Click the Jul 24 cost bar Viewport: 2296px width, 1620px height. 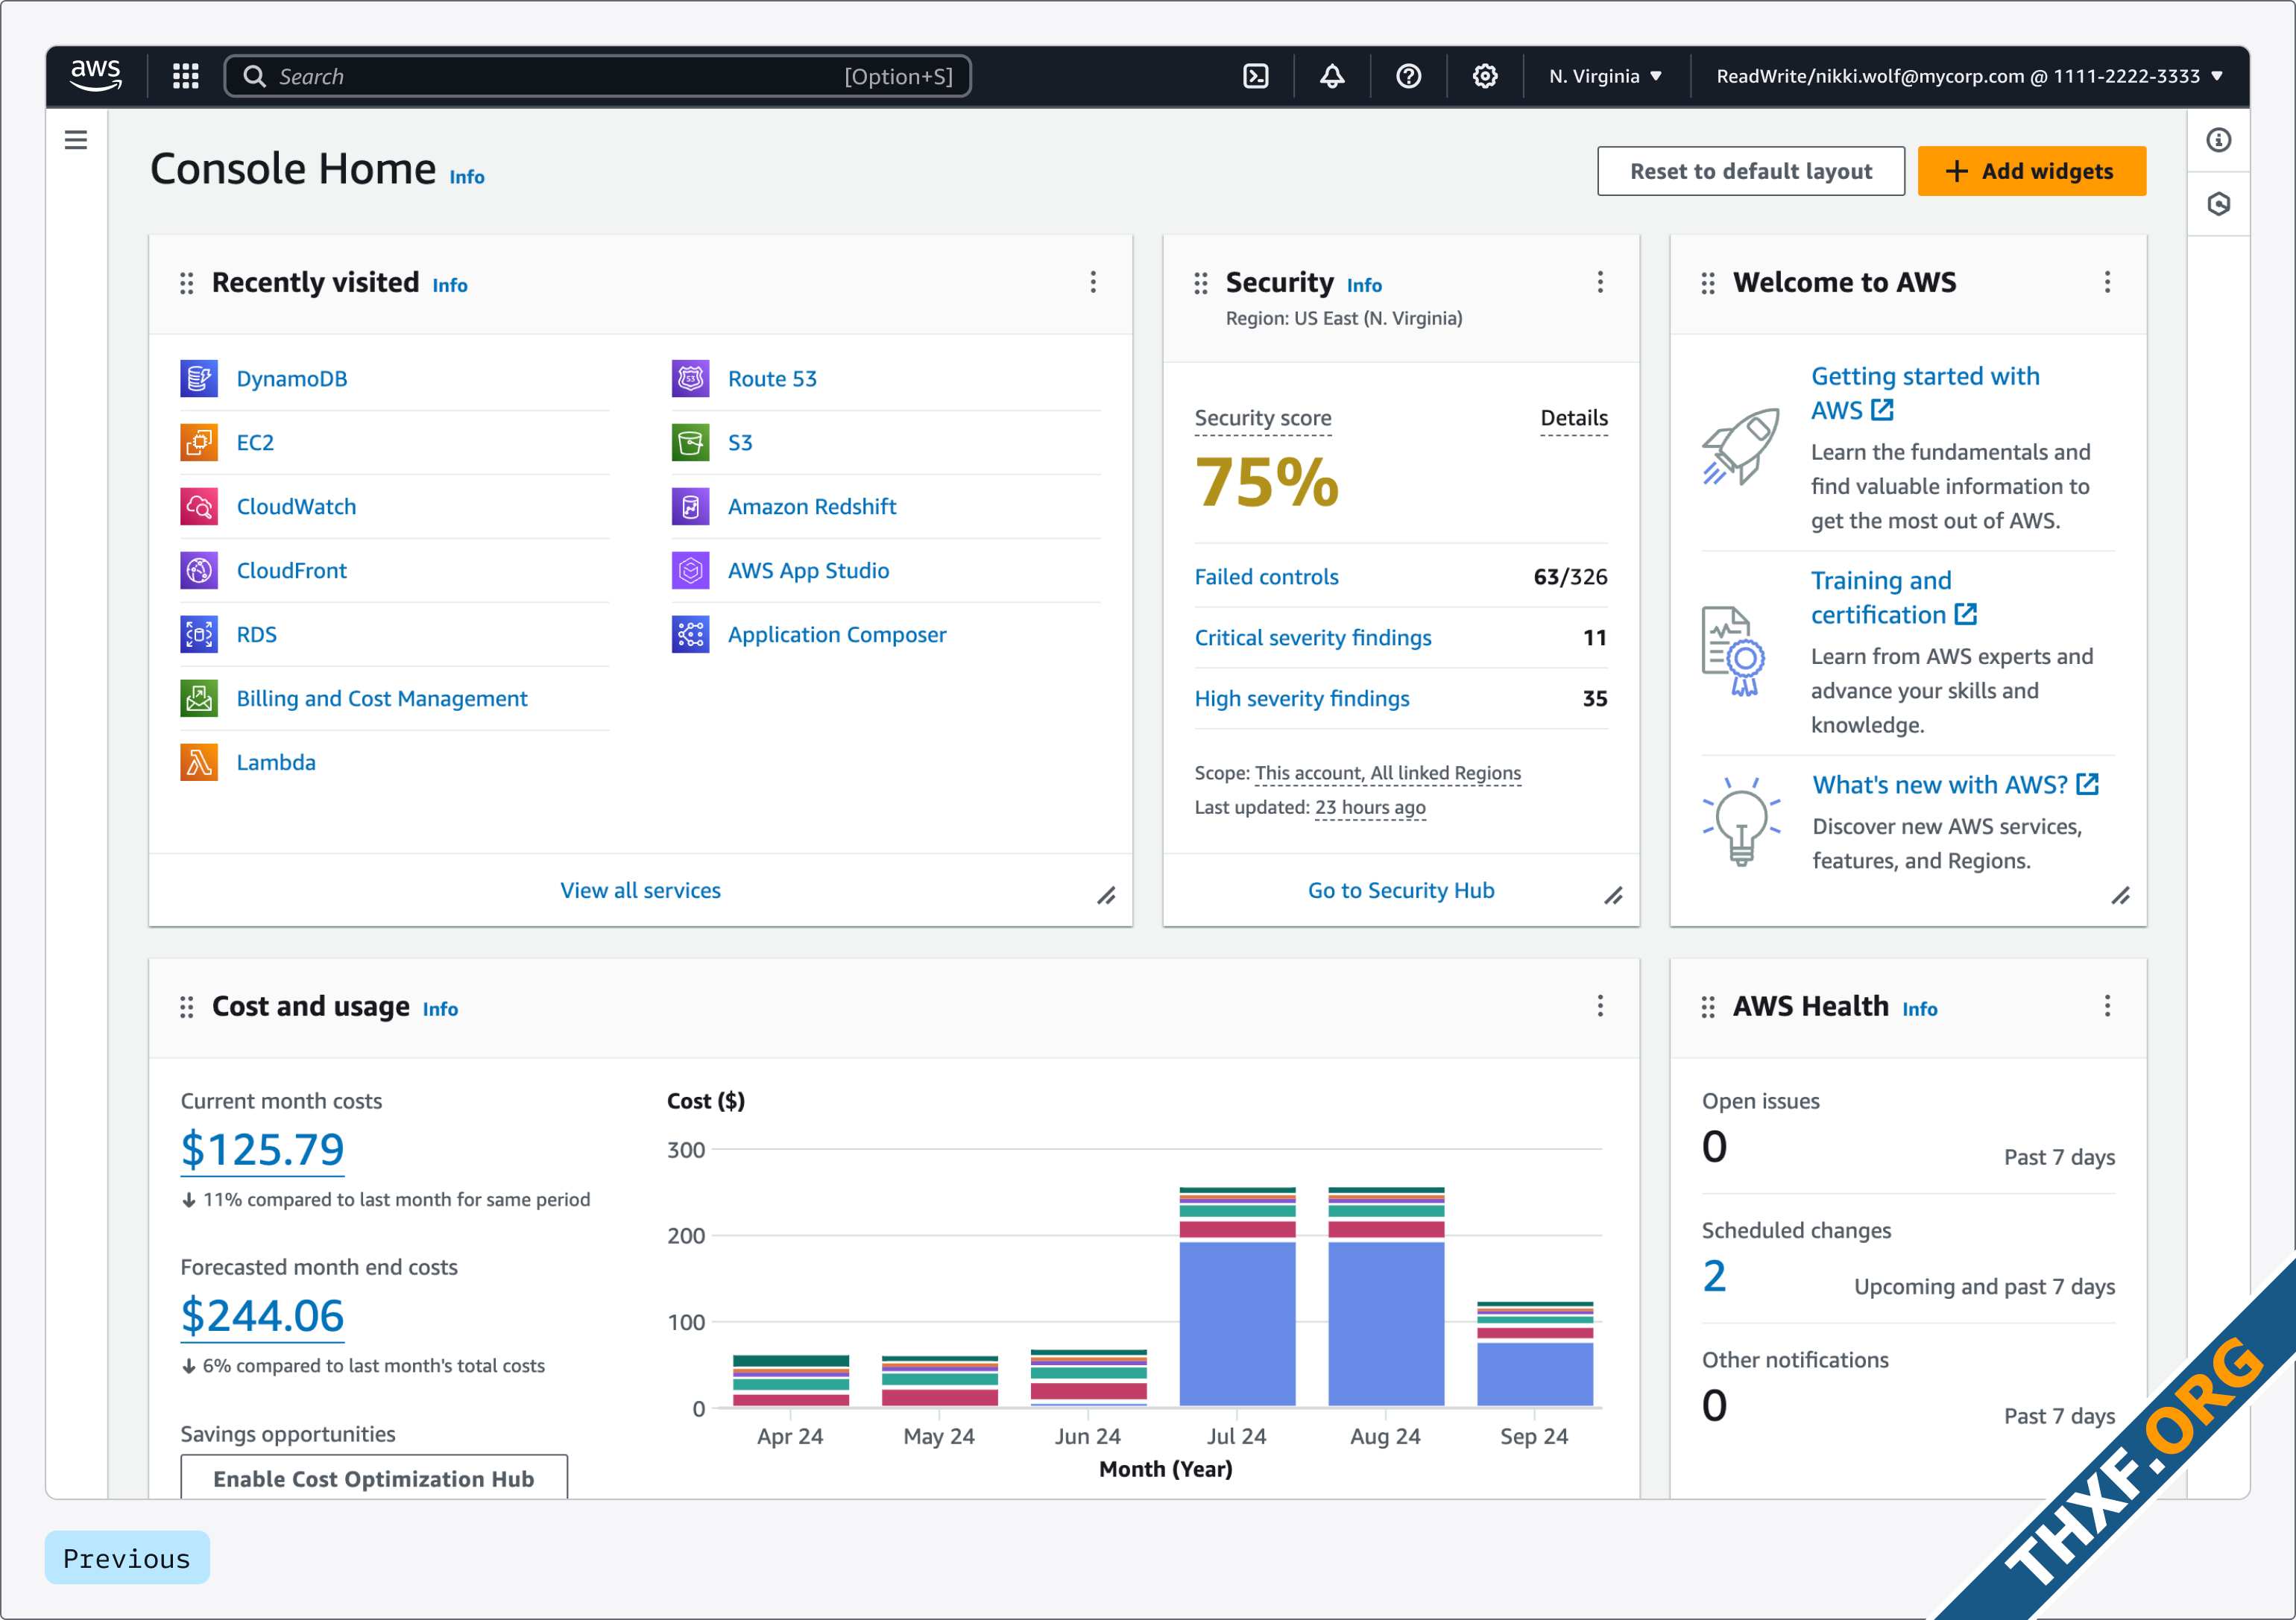(1237, 1297)
